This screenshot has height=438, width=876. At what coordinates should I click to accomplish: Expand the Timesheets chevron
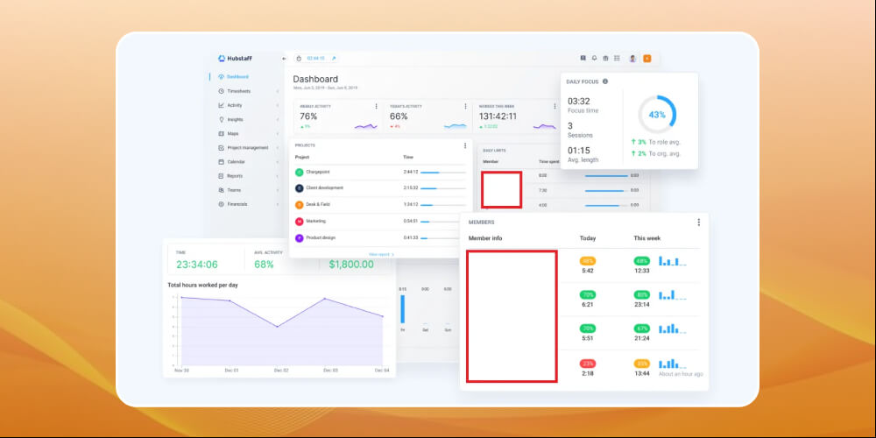coord(277,91)
